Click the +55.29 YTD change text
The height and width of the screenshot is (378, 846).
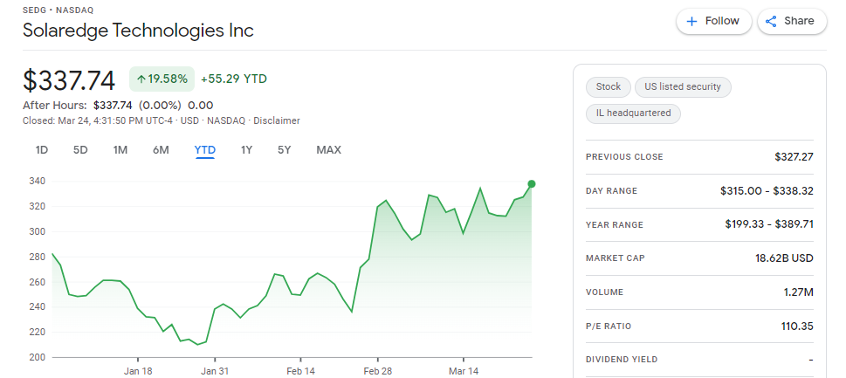234,79
